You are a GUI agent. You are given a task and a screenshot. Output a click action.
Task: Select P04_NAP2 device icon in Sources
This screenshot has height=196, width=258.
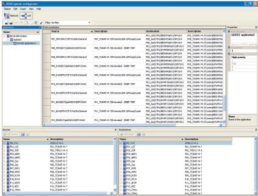click(x=8, y=157)
